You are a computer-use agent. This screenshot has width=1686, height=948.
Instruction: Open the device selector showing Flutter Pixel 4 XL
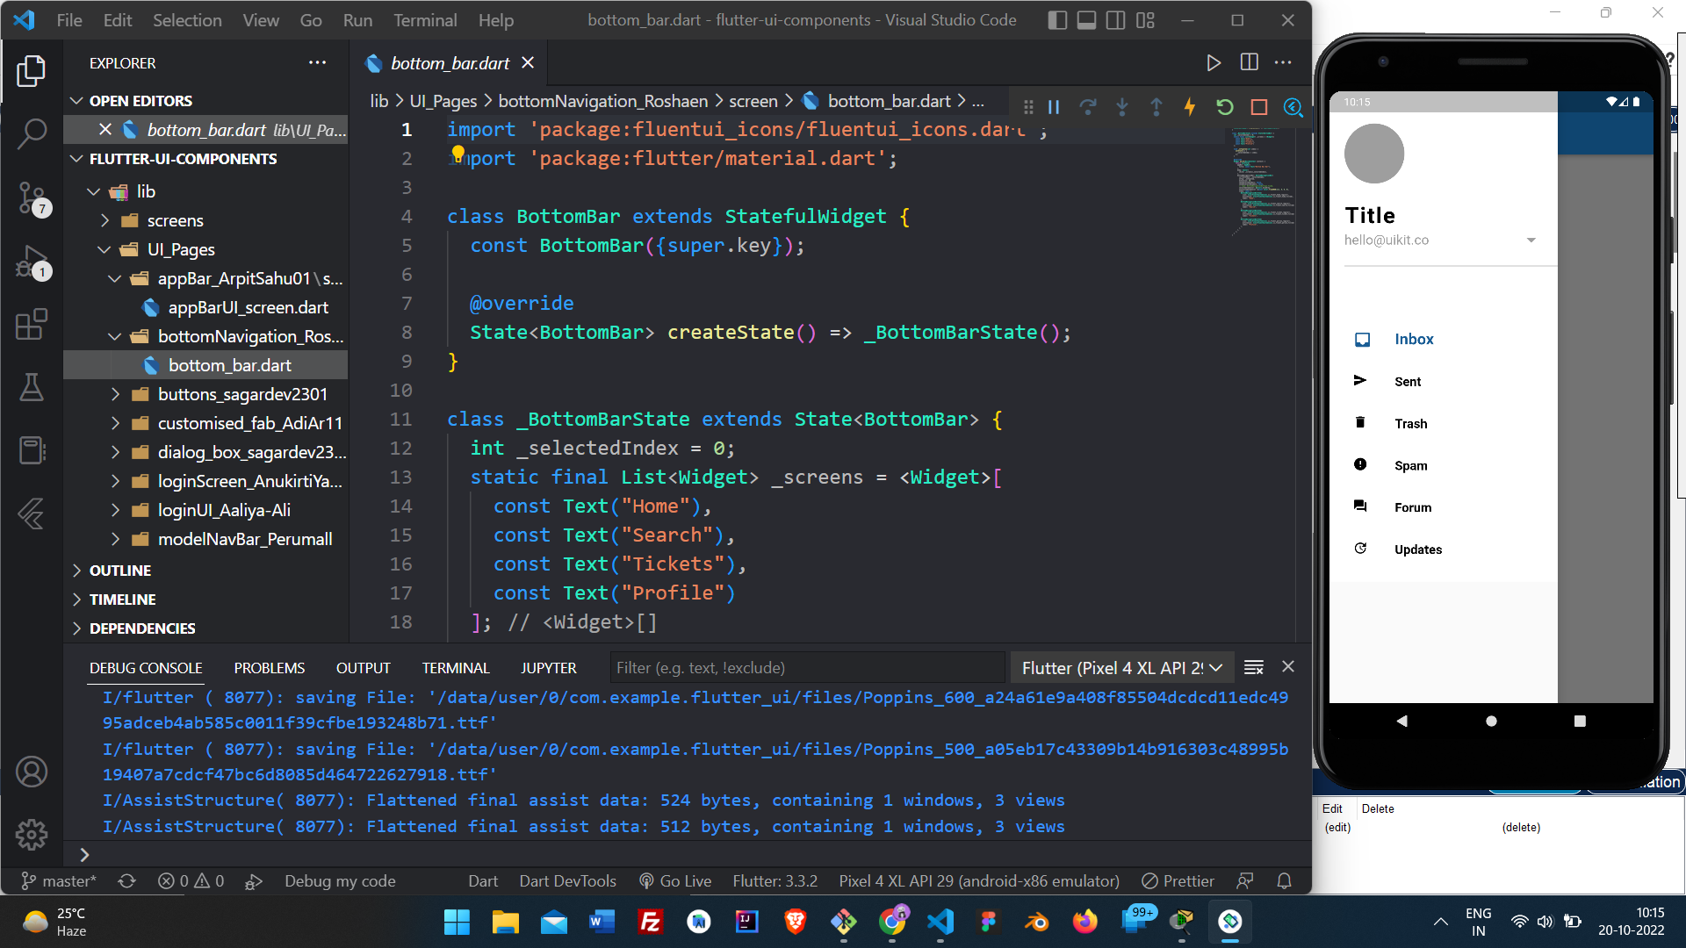point(1121,667)
